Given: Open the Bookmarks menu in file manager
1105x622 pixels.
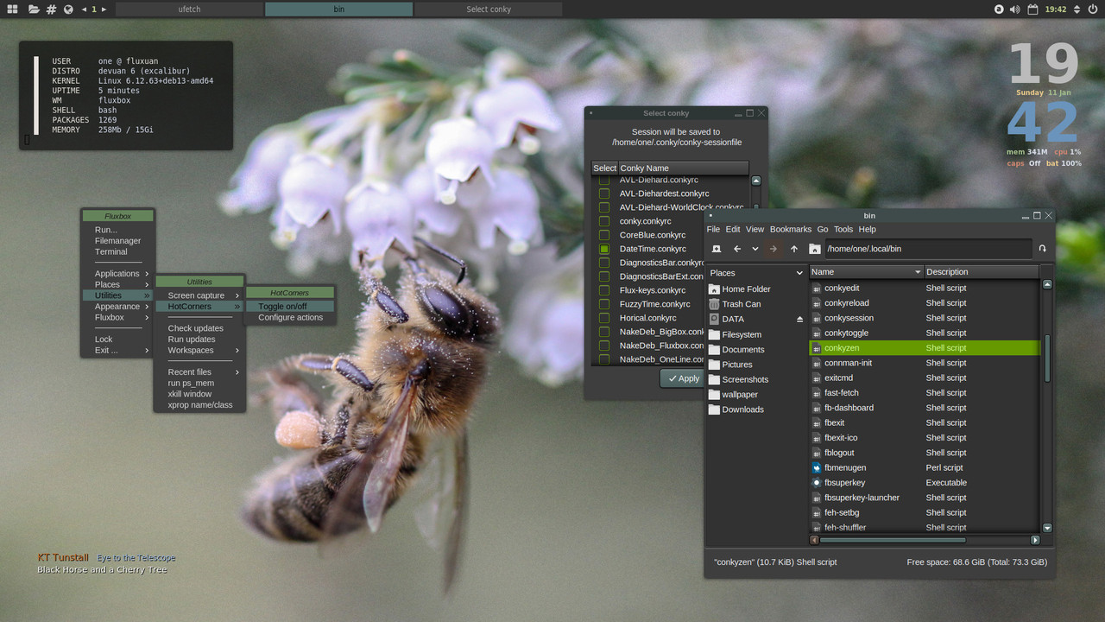Looking at the screenshot, I should click(791, 230).
